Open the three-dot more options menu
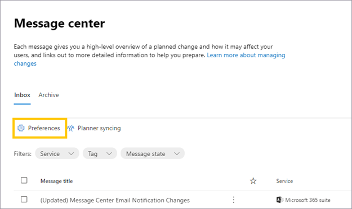This screenshot has height=209, width=352. coord(234,199)
